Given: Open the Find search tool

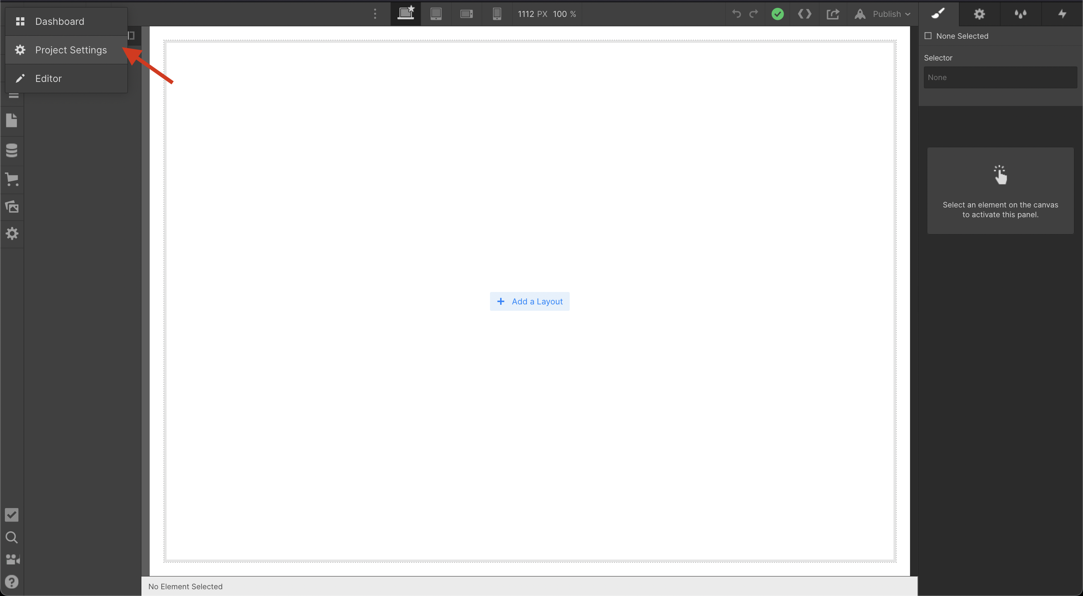Looking at the screenshot, I should click(x=11, y=537).
